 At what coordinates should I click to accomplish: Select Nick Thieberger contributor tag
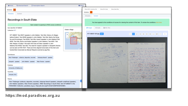(22, 58)
